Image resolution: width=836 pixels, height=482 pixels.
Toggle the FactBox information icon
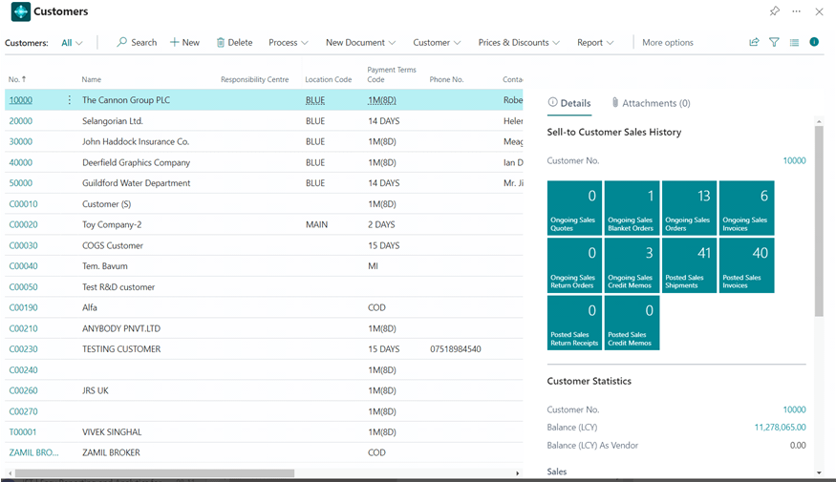point(814,42)
